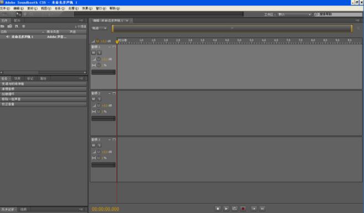This screenshot has height=213, width=364.
Task: Open the 窗口 (Window) menu
Action: (101, 8)
